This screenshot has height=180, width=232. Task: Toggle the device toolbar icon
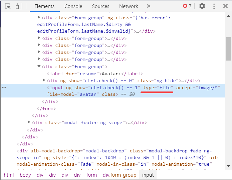[x=19, y=6]
